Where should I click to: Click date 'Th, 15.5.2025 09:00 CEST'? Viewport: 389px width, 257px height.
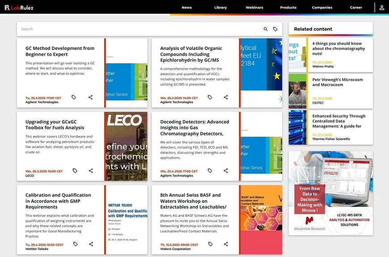pos(179,244)
